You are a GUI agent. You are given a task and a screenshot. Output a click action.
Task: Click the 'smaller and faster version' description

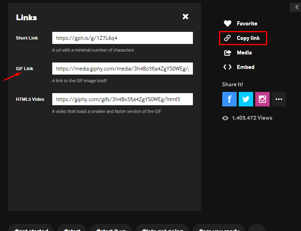coord(106,111)
